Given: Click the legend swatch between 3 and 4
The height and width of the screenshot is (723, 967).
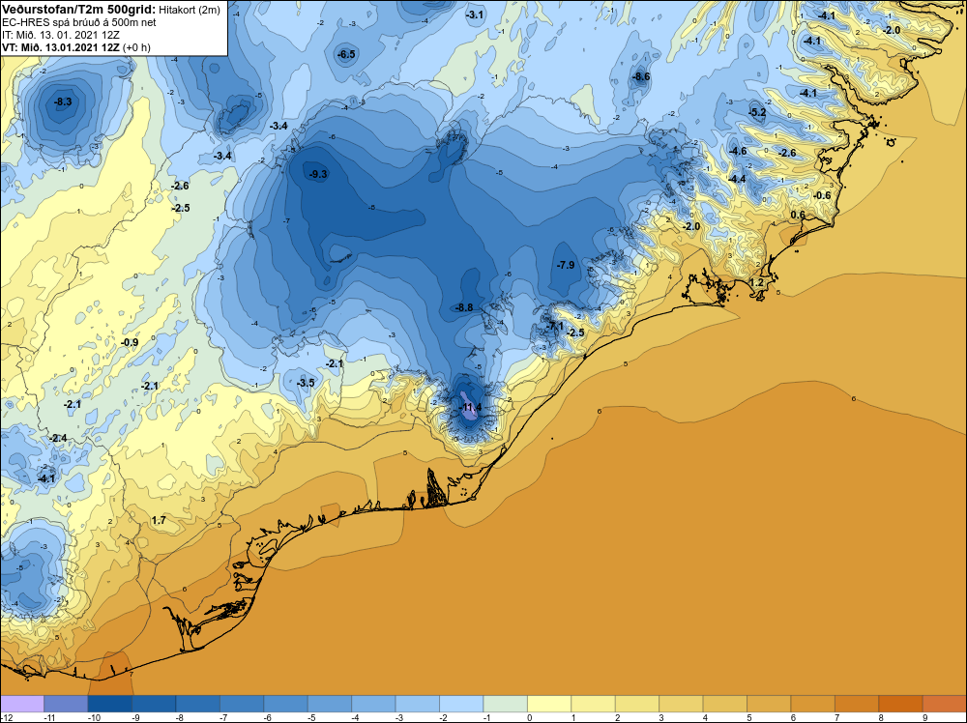Looking at the screenshot, I should [682, 704].
